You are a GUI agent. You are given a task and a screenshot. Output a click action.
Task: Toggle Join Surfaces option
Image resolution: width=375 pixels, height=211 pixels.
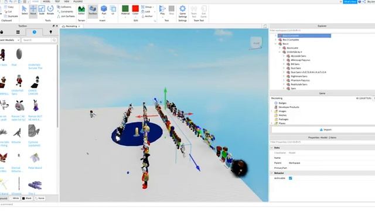(x=66, y=16)
